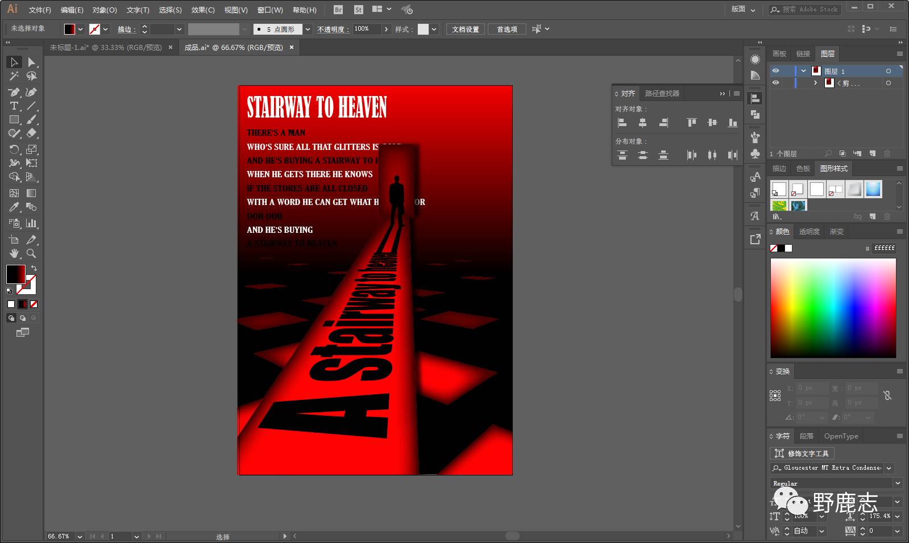Activate the Zoom tool
The image size is (909, 543).
[31, 253]
